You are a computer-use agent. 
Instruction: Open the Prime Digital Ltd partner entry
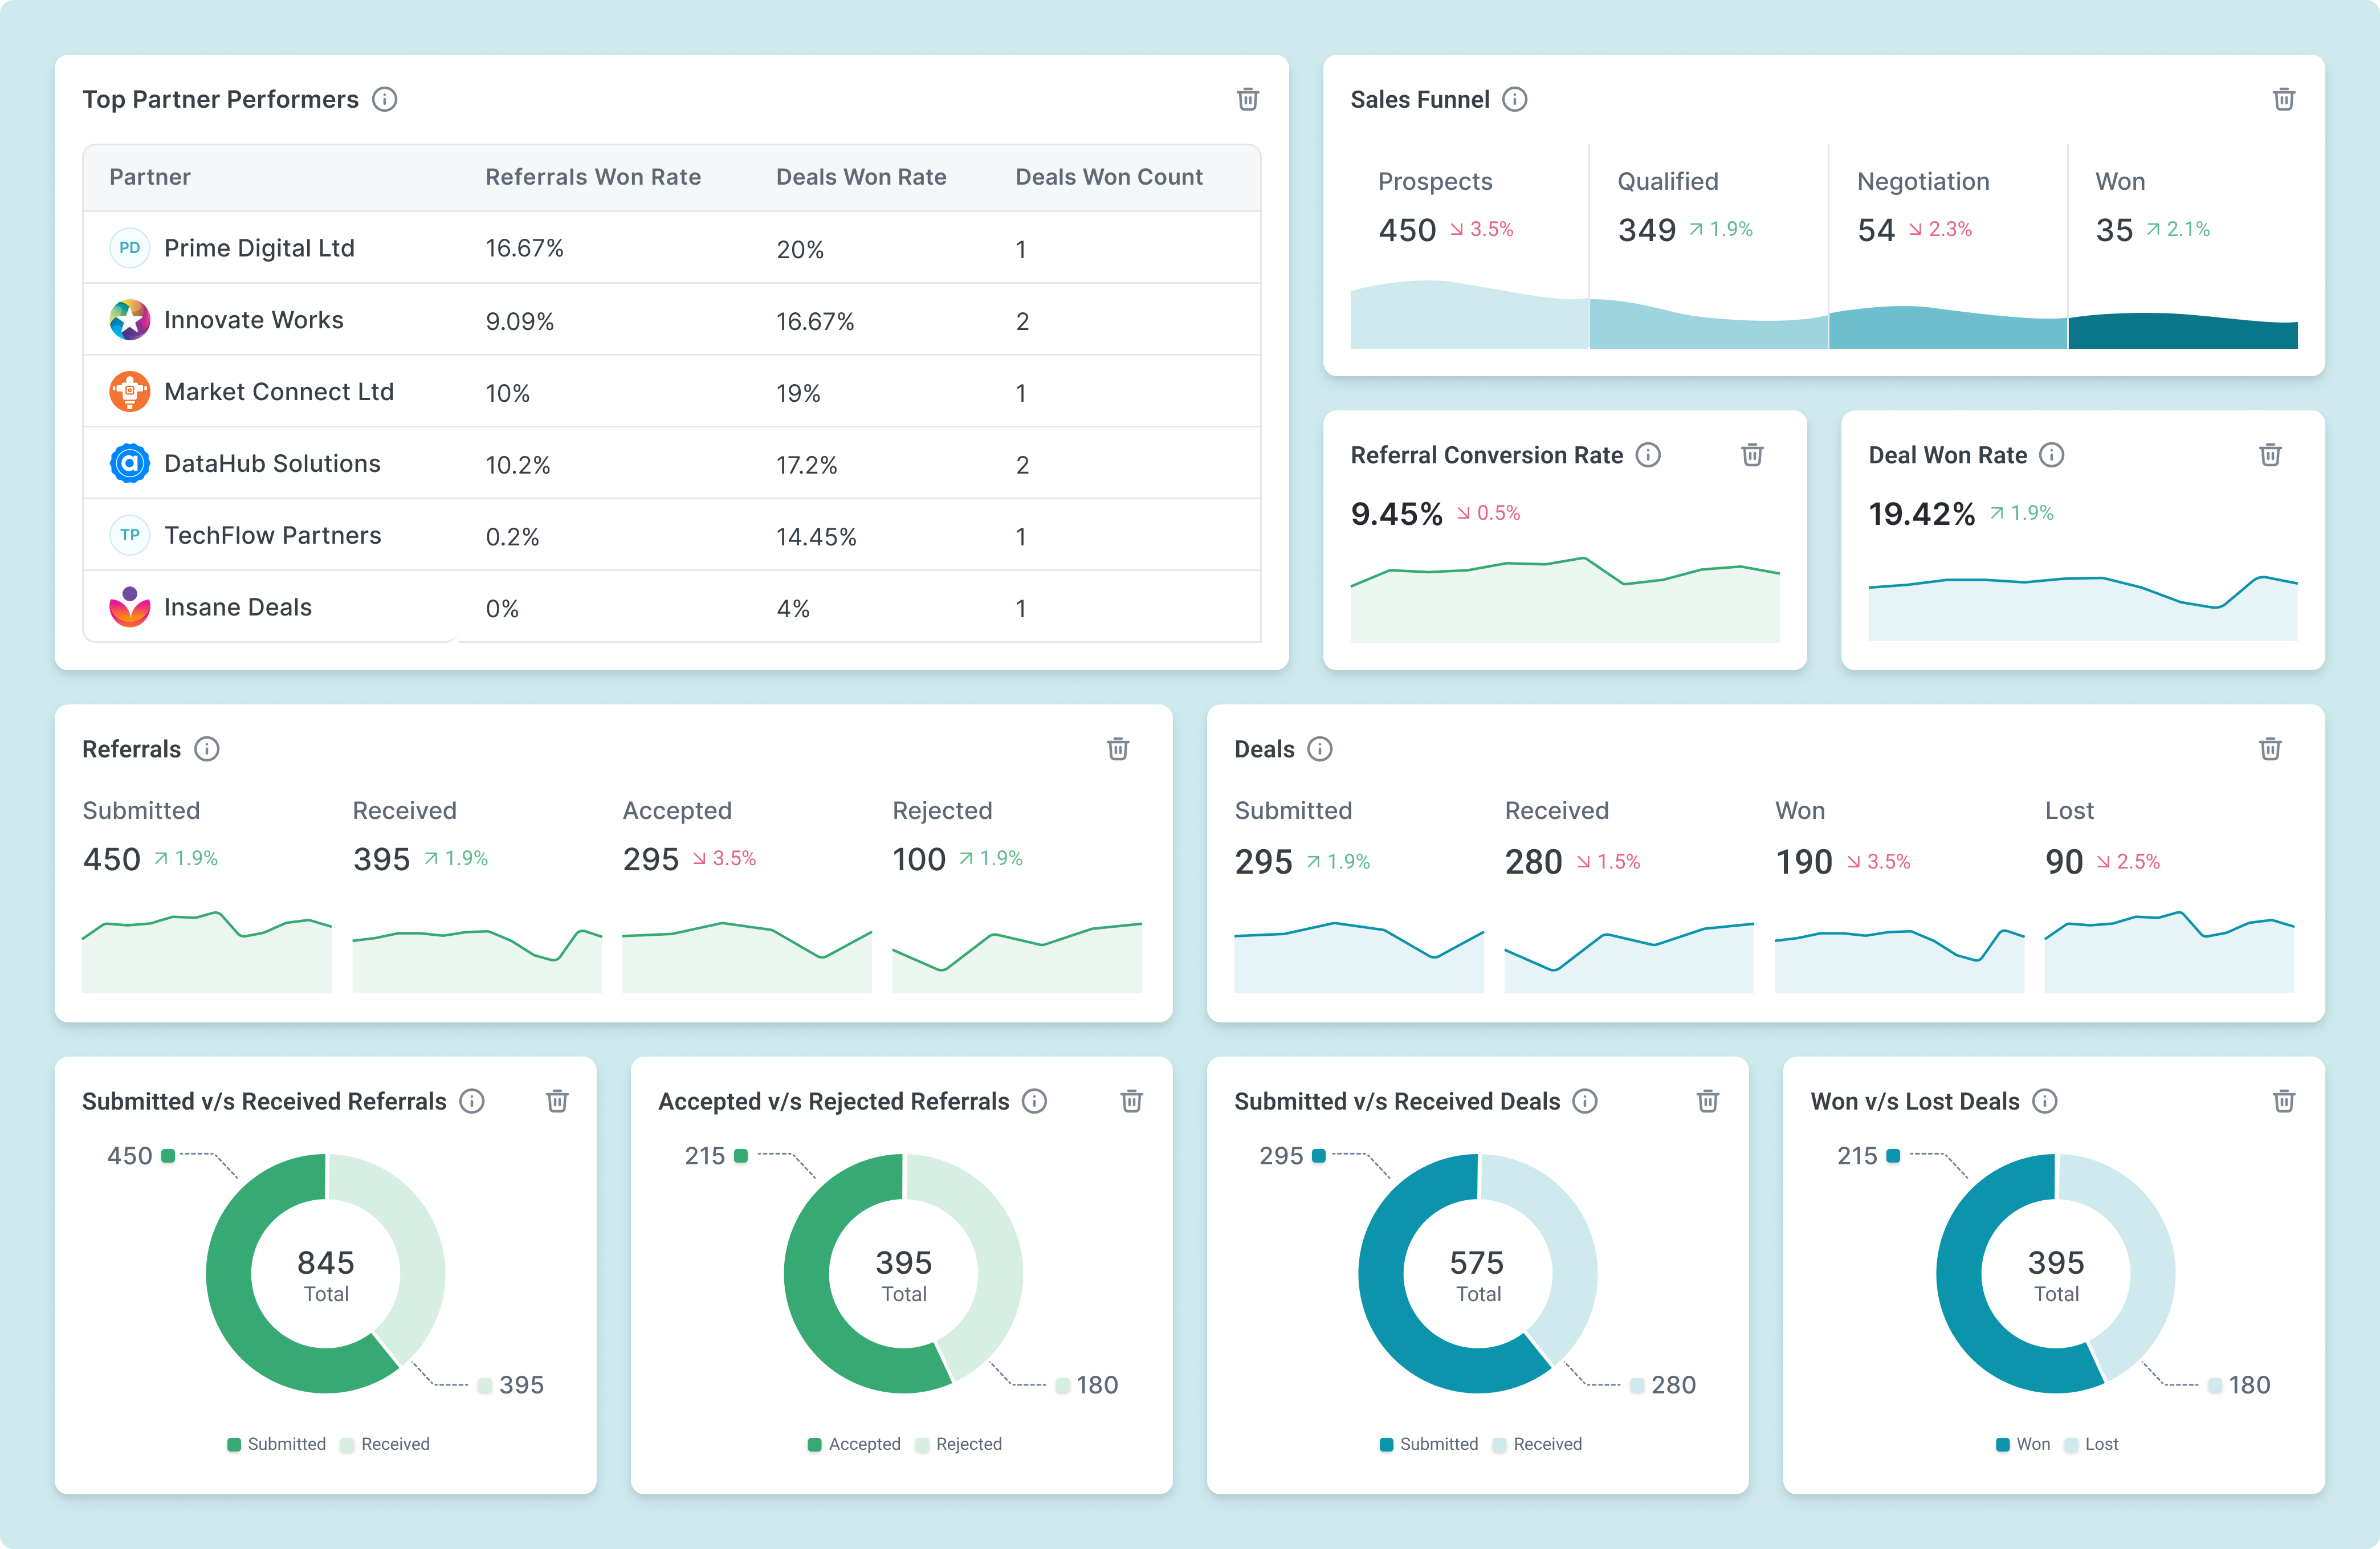tap(259, 248)
